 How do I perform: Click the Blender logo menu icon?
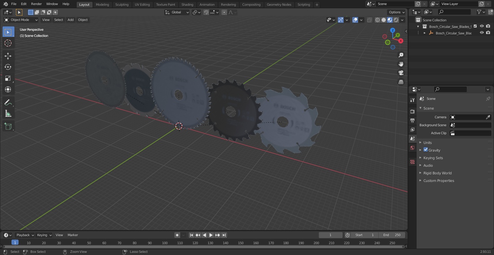click(x=6, y=4)
